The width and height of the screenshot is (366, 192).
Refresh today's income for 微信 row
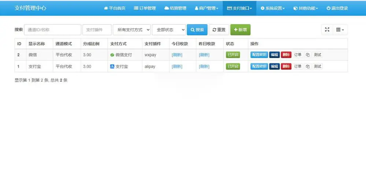177,55
